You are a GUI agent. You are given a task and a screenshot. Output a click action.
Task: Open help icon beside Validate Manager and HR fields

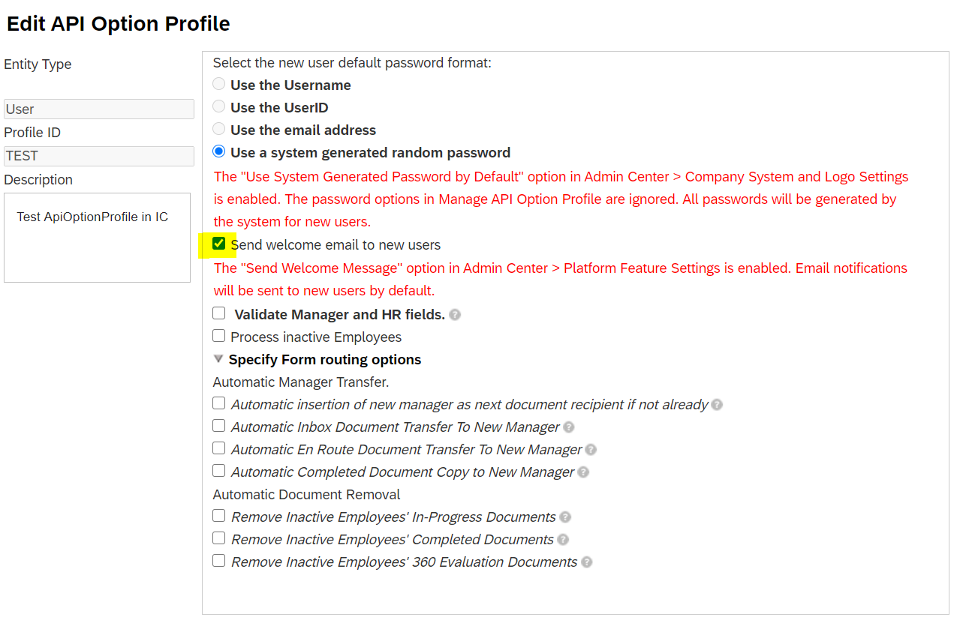455,315
